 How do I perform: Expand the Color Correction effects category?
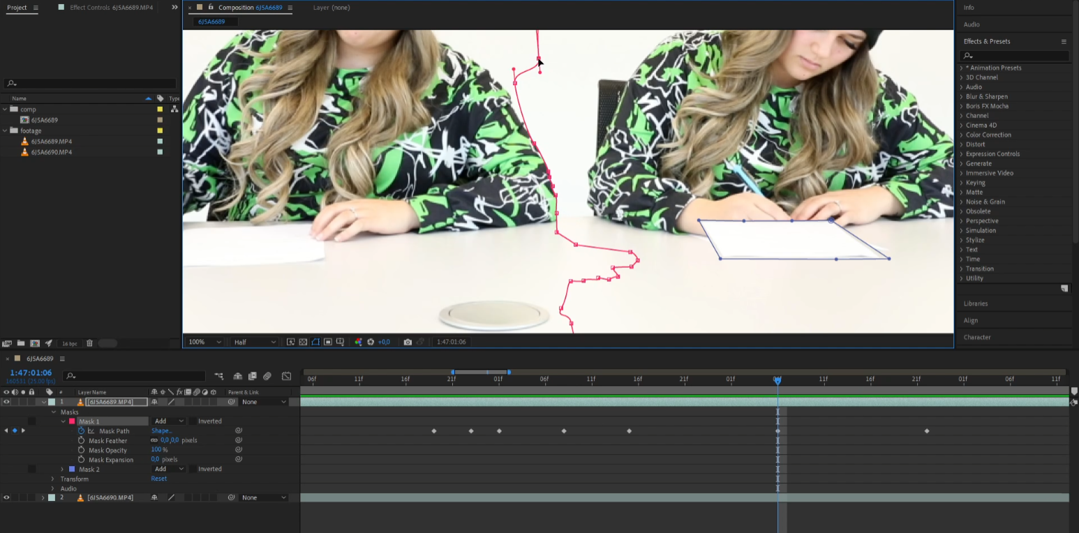coord(961,135)
